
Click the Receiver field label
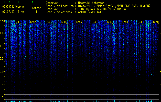coord(52,9)
